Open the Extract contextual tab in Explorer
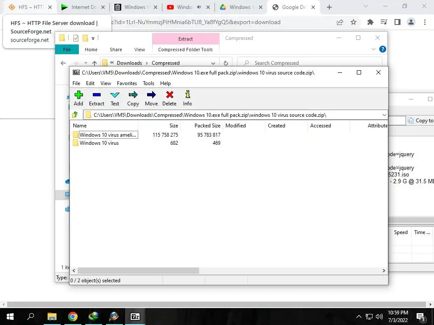434x325 pixels. click(186, 39)
